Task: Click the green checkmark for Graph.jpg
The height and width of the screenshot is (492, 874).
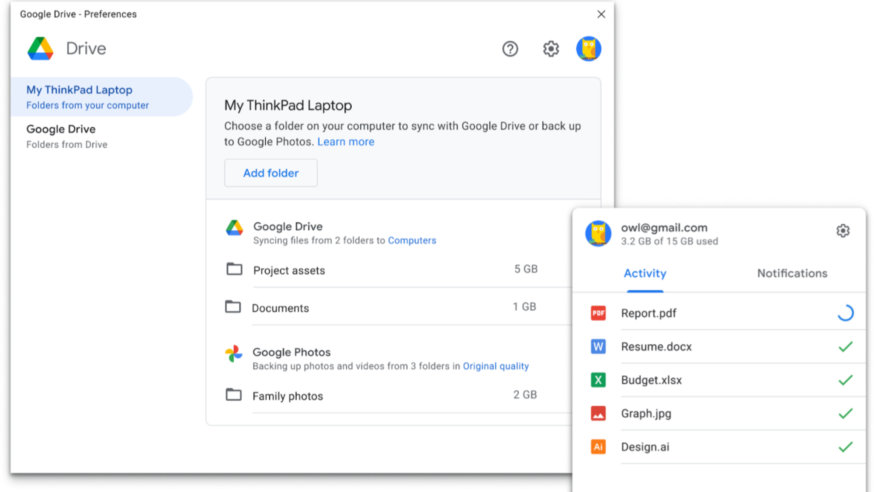Action: tap(846, 413)
